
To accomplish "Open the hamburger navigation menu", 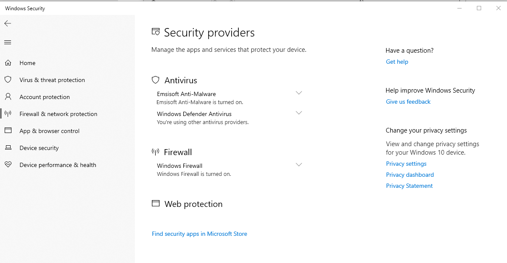I will click(8, 42).
